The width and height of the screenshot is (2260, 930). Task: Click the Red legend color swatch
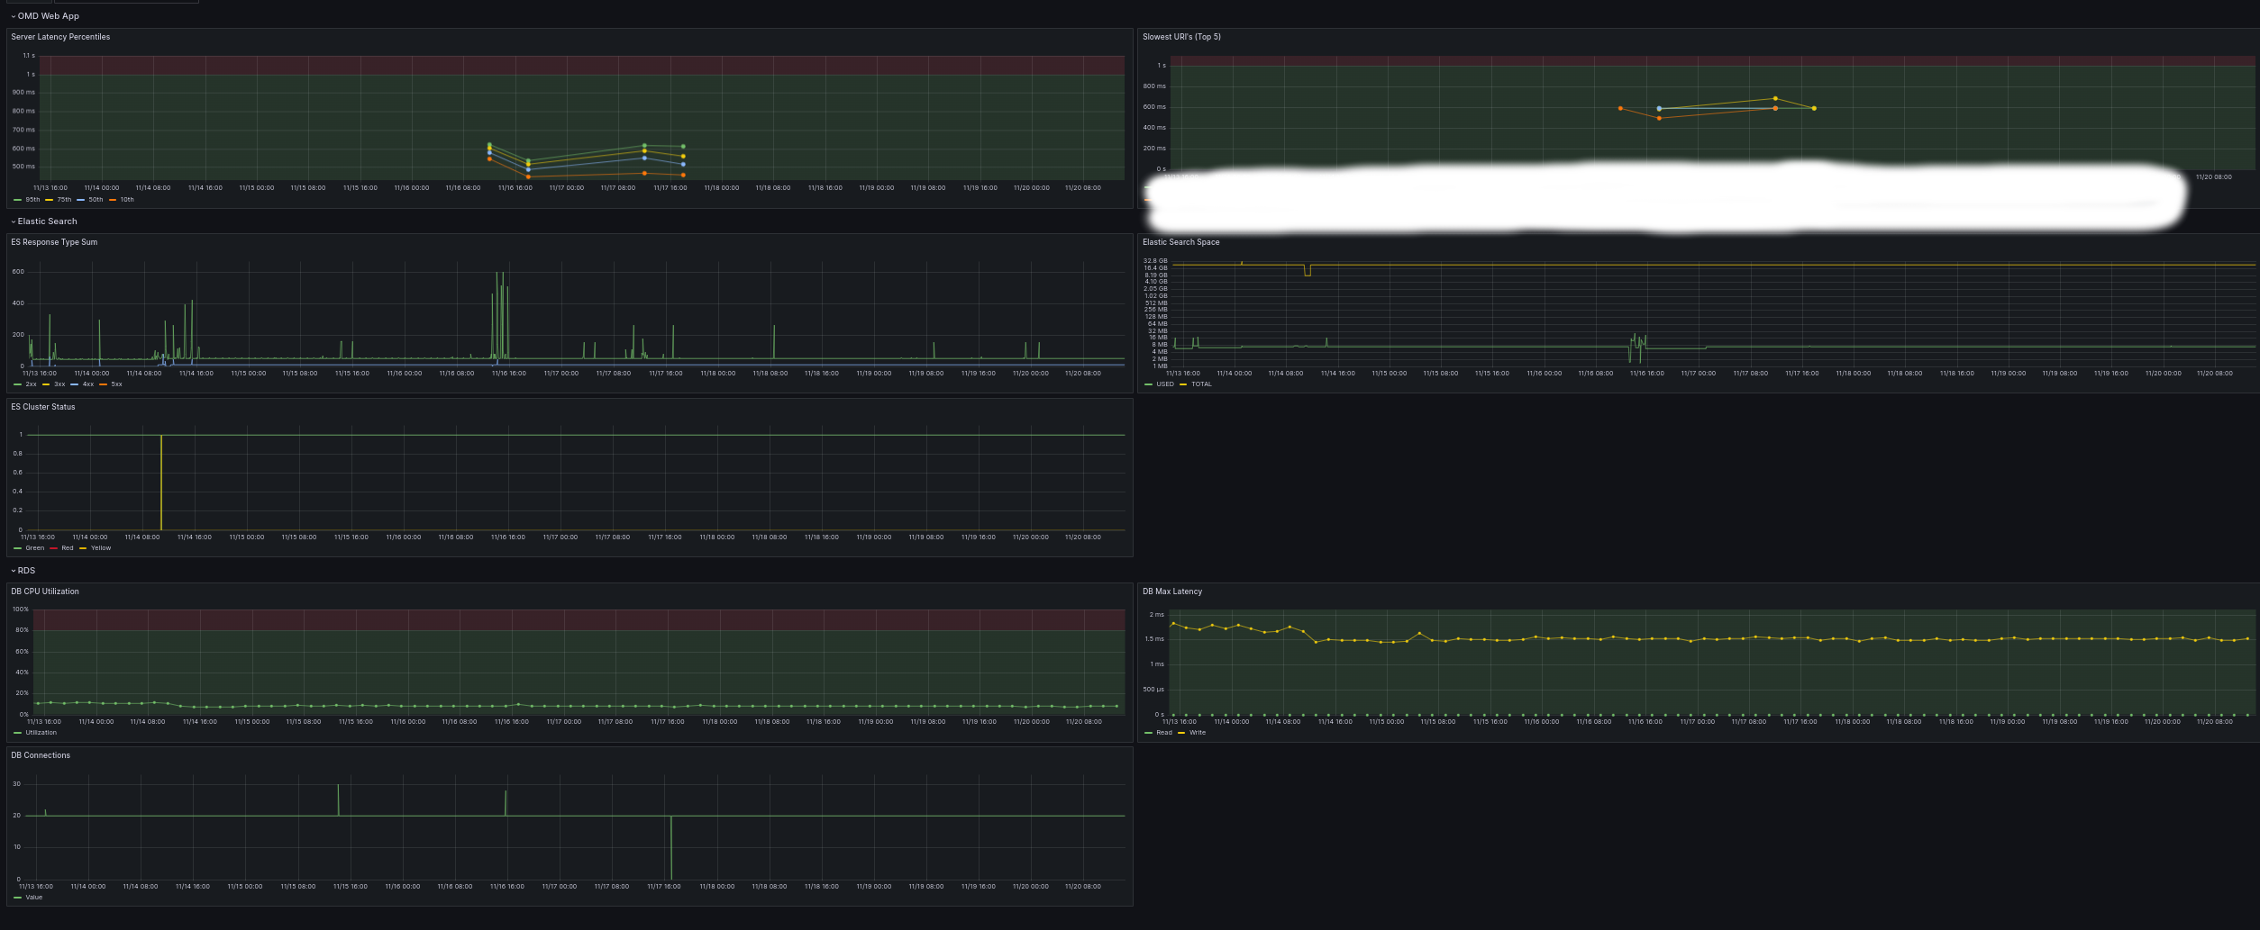coord(54,548)
